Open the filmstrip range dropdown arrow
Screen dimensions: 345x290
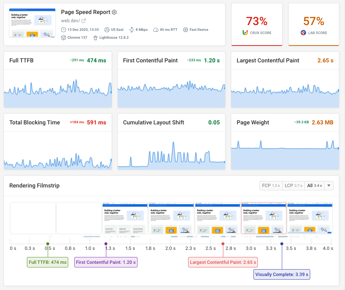coord(329,186)
